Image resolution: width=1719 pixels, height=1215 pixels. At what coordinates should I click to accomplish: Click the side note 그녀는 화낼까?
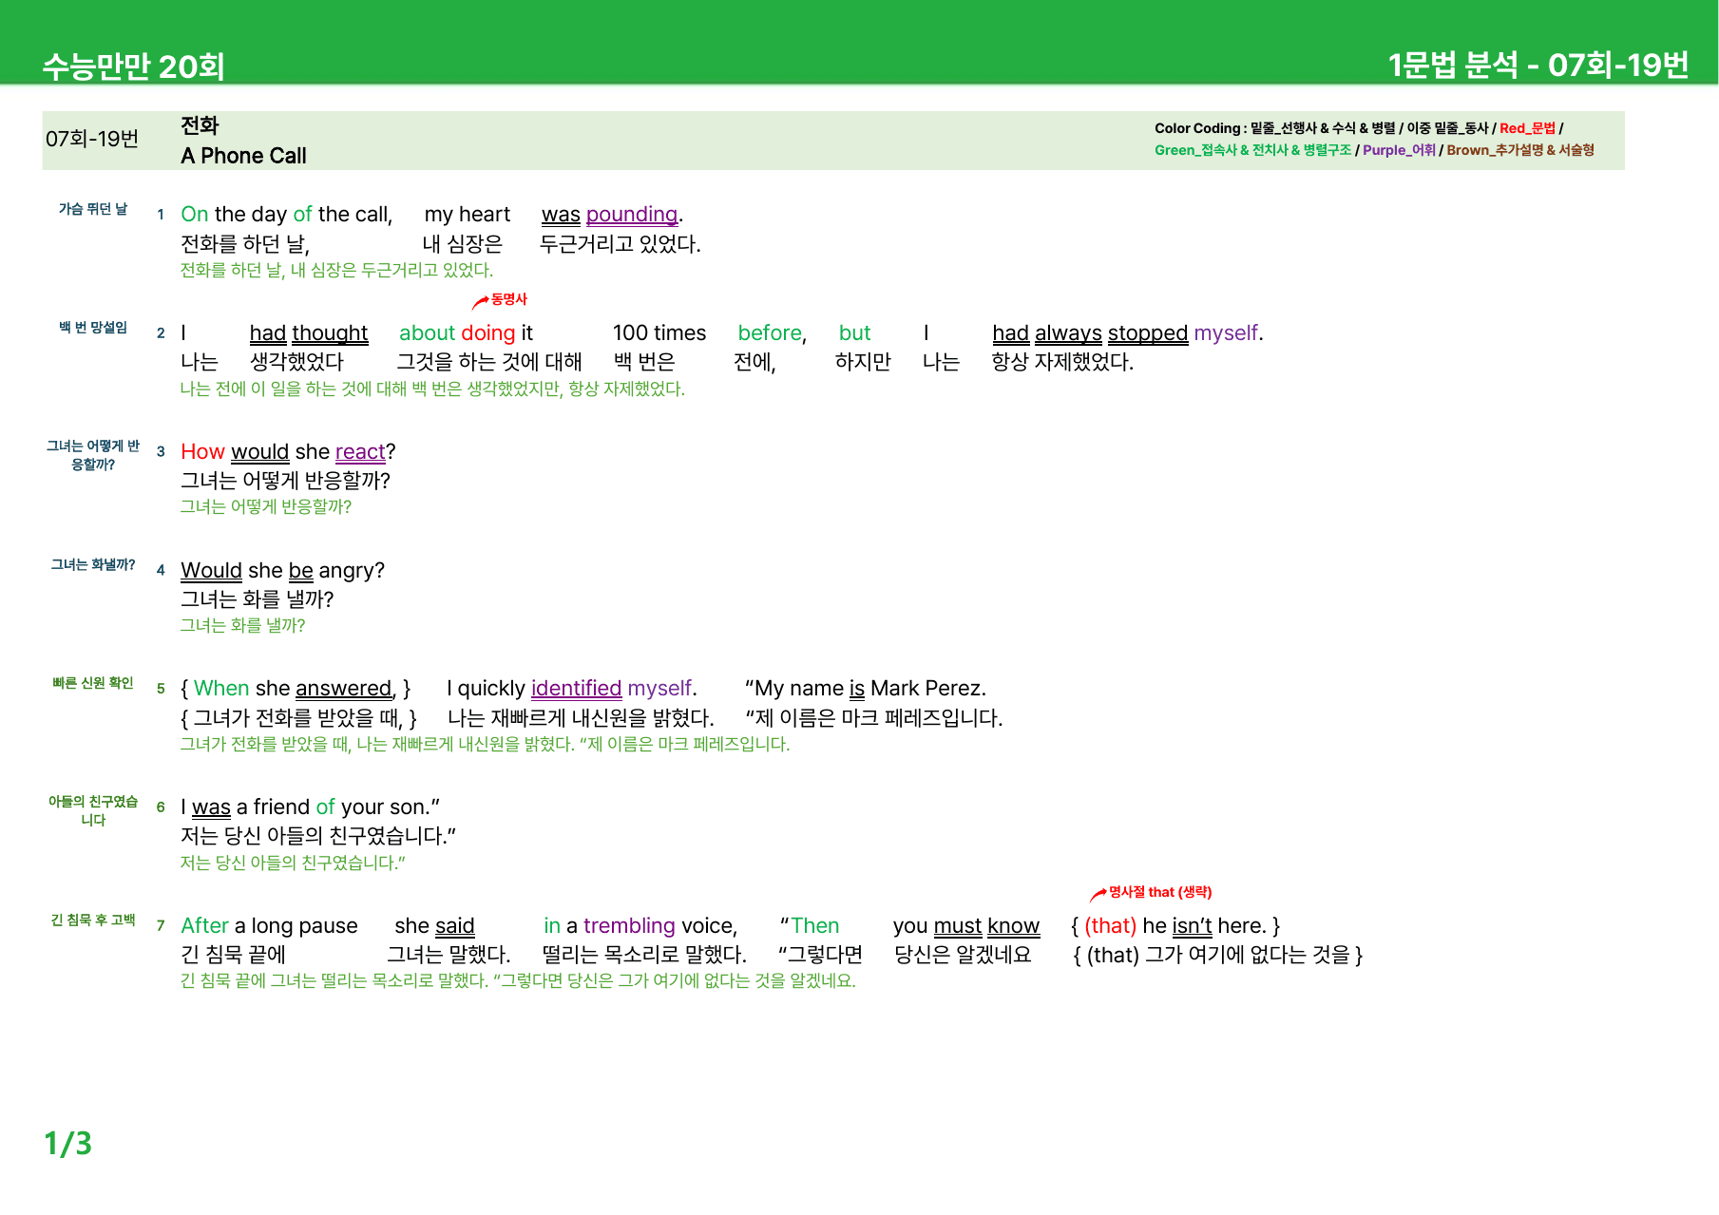pos(93,564)
